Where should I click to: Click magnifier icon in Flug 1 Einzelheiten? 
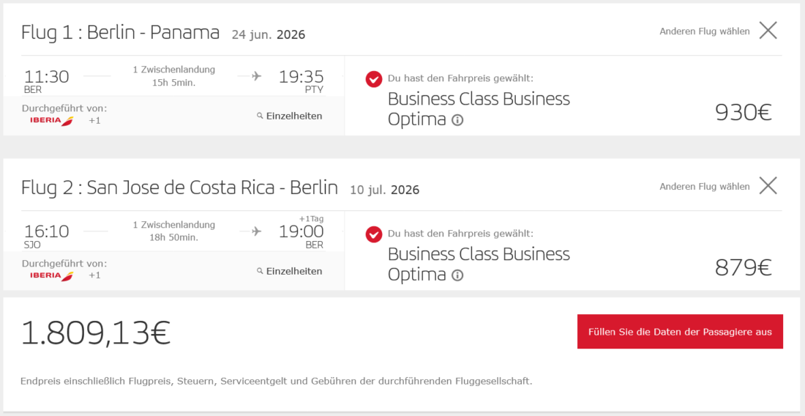point(260,116)
